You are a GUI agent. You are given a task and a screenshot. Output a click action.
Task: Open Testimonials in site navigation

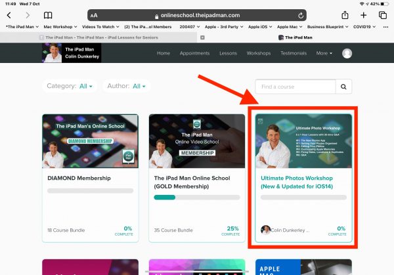(x=294, y=53)
